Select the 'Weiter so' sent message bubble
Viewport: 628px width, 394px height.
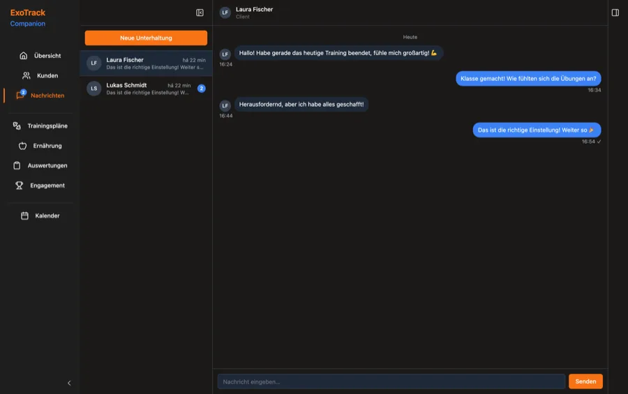click(x=537, y=130)
